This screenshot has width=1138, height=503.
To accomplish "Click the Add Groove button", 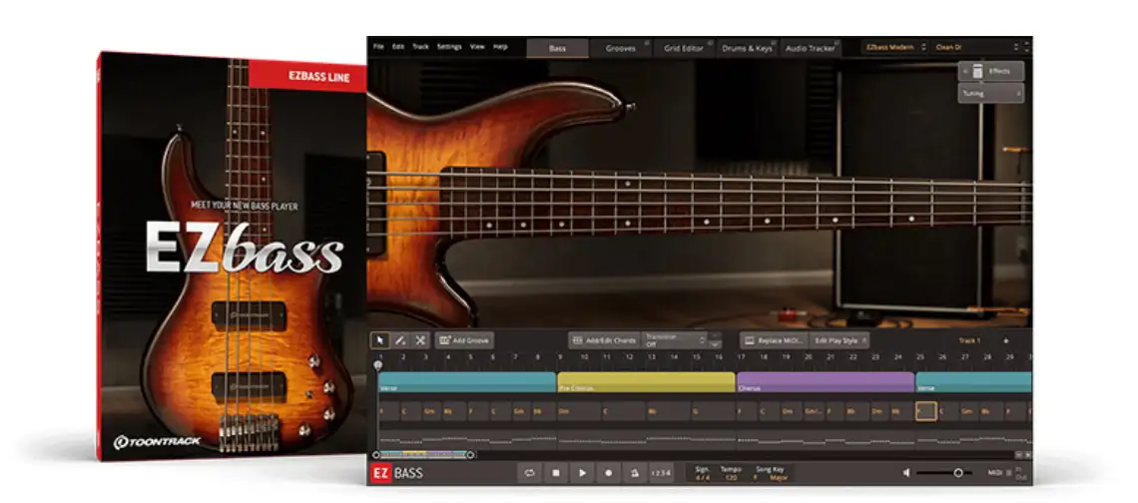I will [x=464, y=339].
